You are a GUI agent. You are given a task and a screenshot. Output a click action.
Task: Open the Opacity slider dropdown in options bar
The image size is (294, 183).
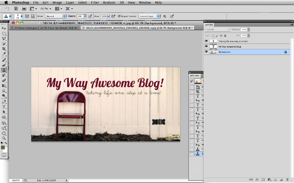(85, 16)
